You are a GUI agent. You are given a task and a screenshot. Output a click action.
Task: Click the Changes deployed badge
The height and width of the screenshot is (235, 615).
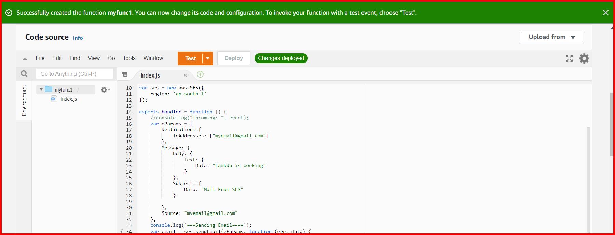[x=281, y=58]
